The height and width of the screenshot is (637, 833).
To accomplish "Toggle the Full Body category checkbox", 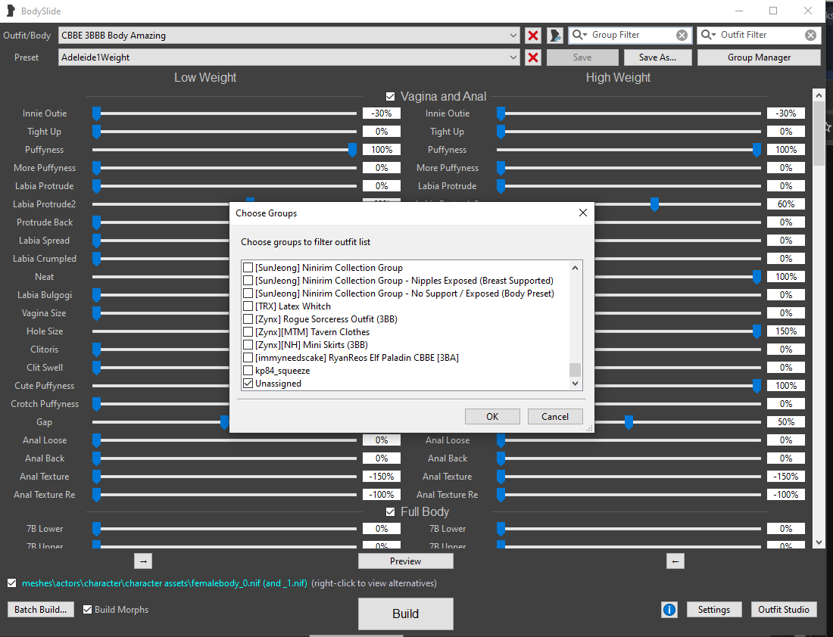I will [x=391, y=511].
